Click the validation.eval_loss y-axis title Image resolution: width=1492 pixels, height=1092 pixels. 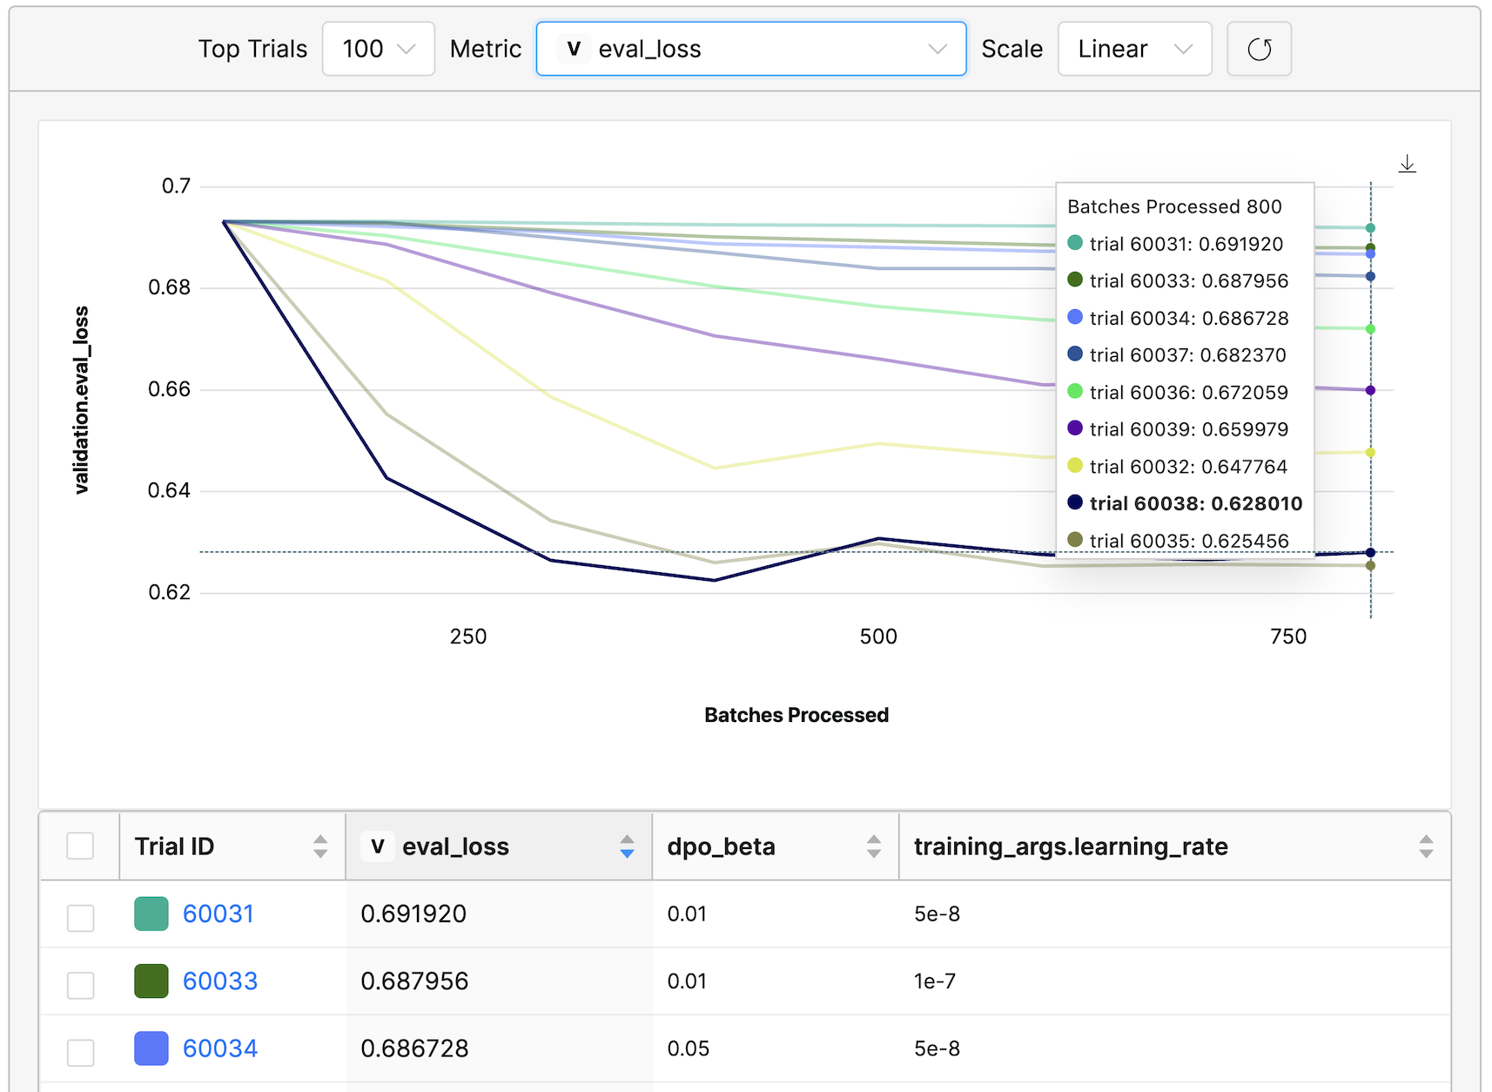click(81, 401)
